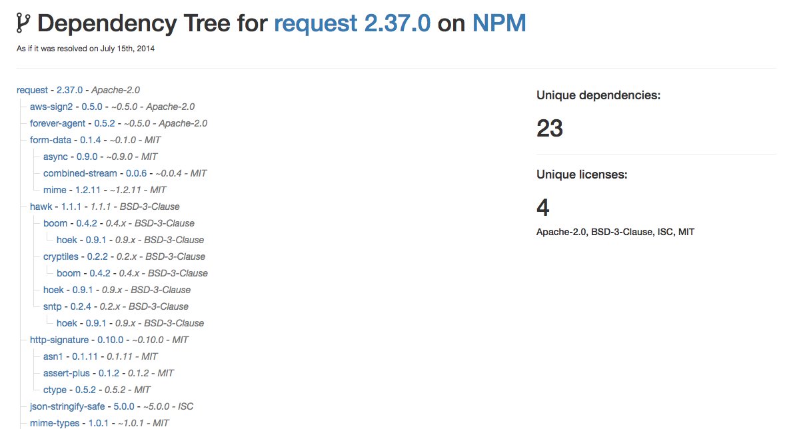Image resolution: width=785 pixels, height=429 pixels.
Task: Open the http-signature package link
Action: point(59,340)
